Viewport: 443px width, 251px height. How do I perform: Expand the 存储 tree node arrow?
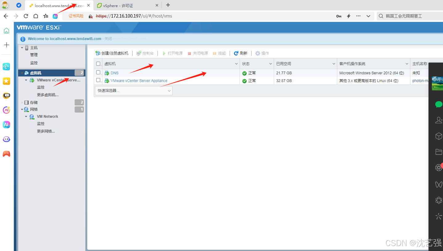22,102
